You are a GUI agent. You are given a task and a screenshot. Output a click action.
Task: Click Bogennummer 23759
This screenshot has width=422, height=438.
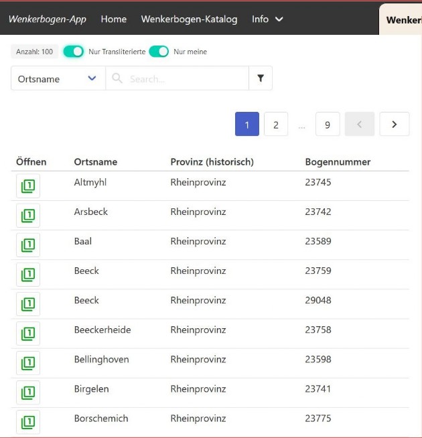[318, 271]
